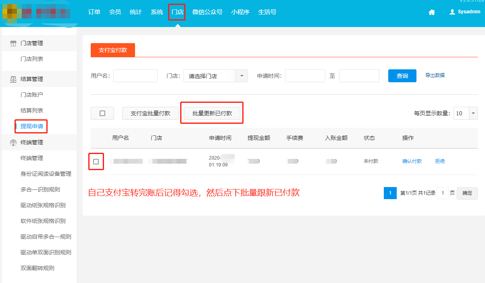The width and height of the screenshot is (485, 283).
Task: Click 拒绝 to reject the withdrawal request
Action: click(x=440, y=161)
